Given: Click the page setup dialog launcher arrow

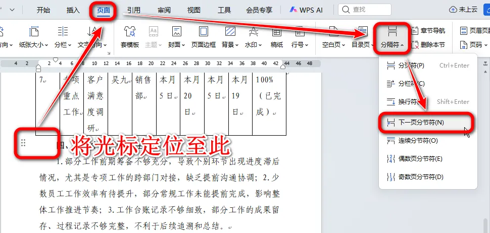Looking at the screenshot, I should click(109, 53).
